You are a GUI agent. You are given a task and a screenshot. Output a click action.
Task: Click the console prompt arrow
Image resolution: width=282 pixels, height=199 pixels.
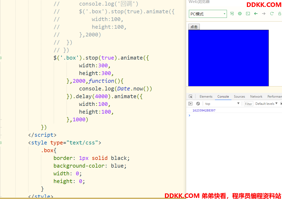[189, 115]
